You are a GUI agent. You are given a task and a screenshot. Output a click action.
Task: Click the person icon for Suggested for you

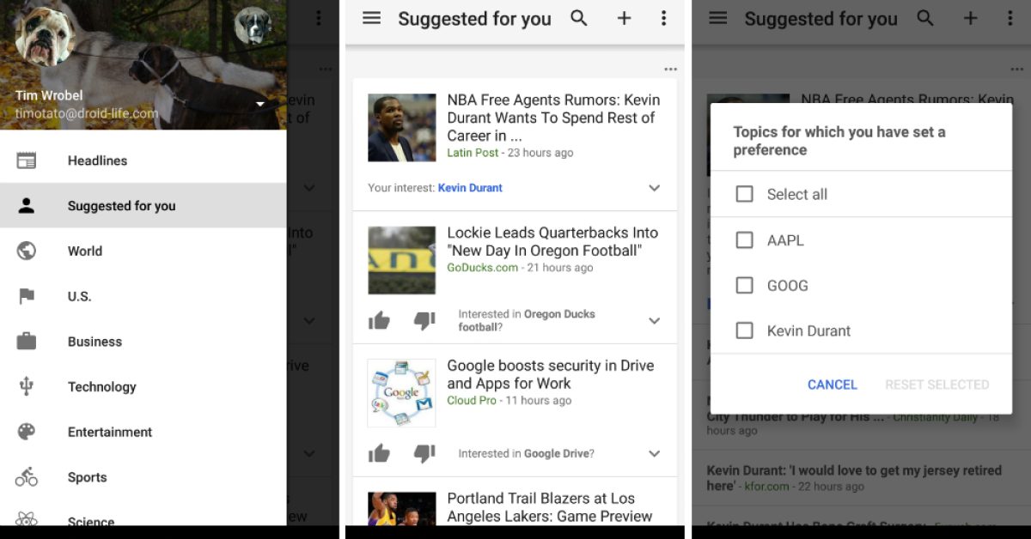(x=27, y=205)
